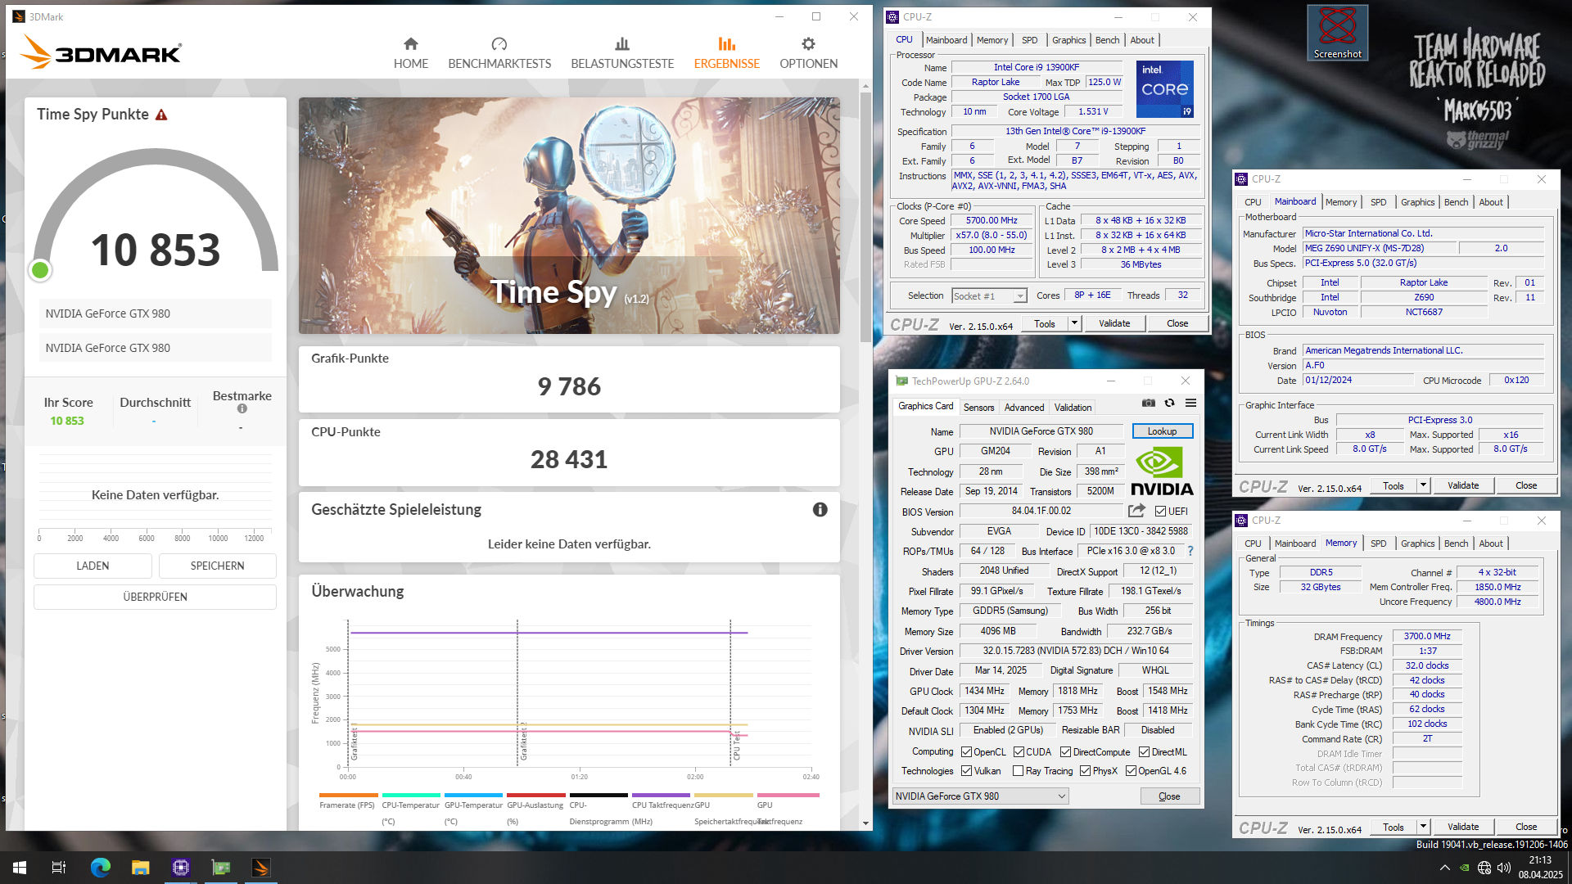This screenshot has height=884, width=1572.
Task: Open BENCHMARKTESTS gauge icon
Action: pyautogui.click(x=499, y=44)
